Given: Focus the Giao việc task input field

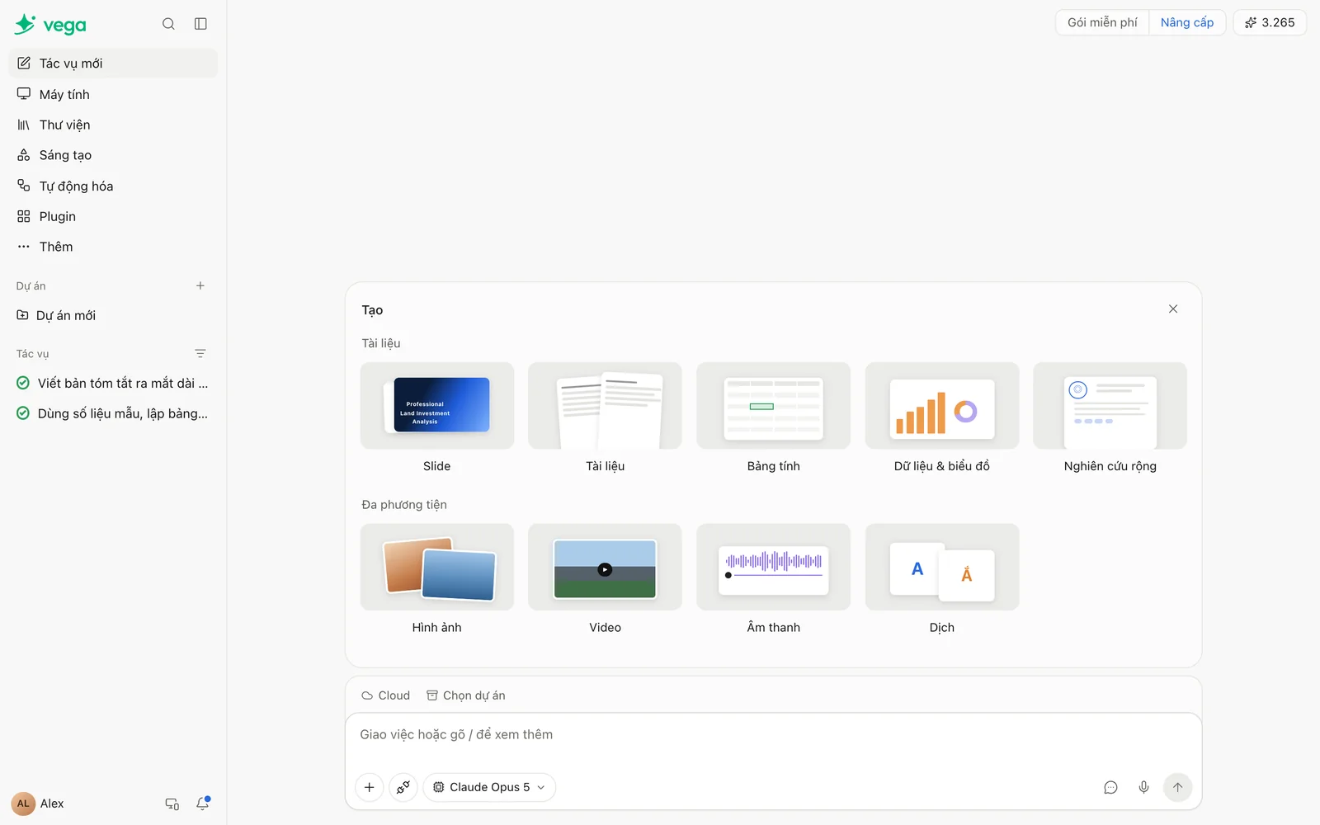Looking at the screenshot, I should coord(773,735).
